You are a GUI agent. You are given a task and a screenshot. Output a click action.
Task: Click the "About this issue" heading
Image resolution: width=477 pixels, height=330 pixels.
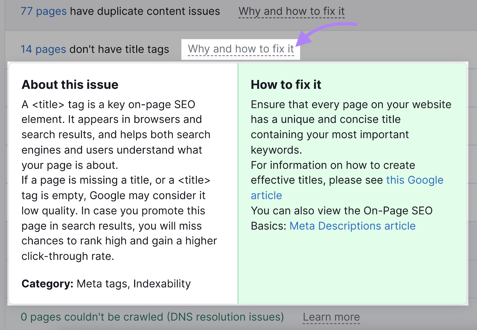tap(70, 85)
